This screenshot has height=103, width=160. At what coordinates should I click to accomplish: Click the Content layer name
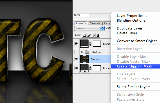click(x=96, y=59)
